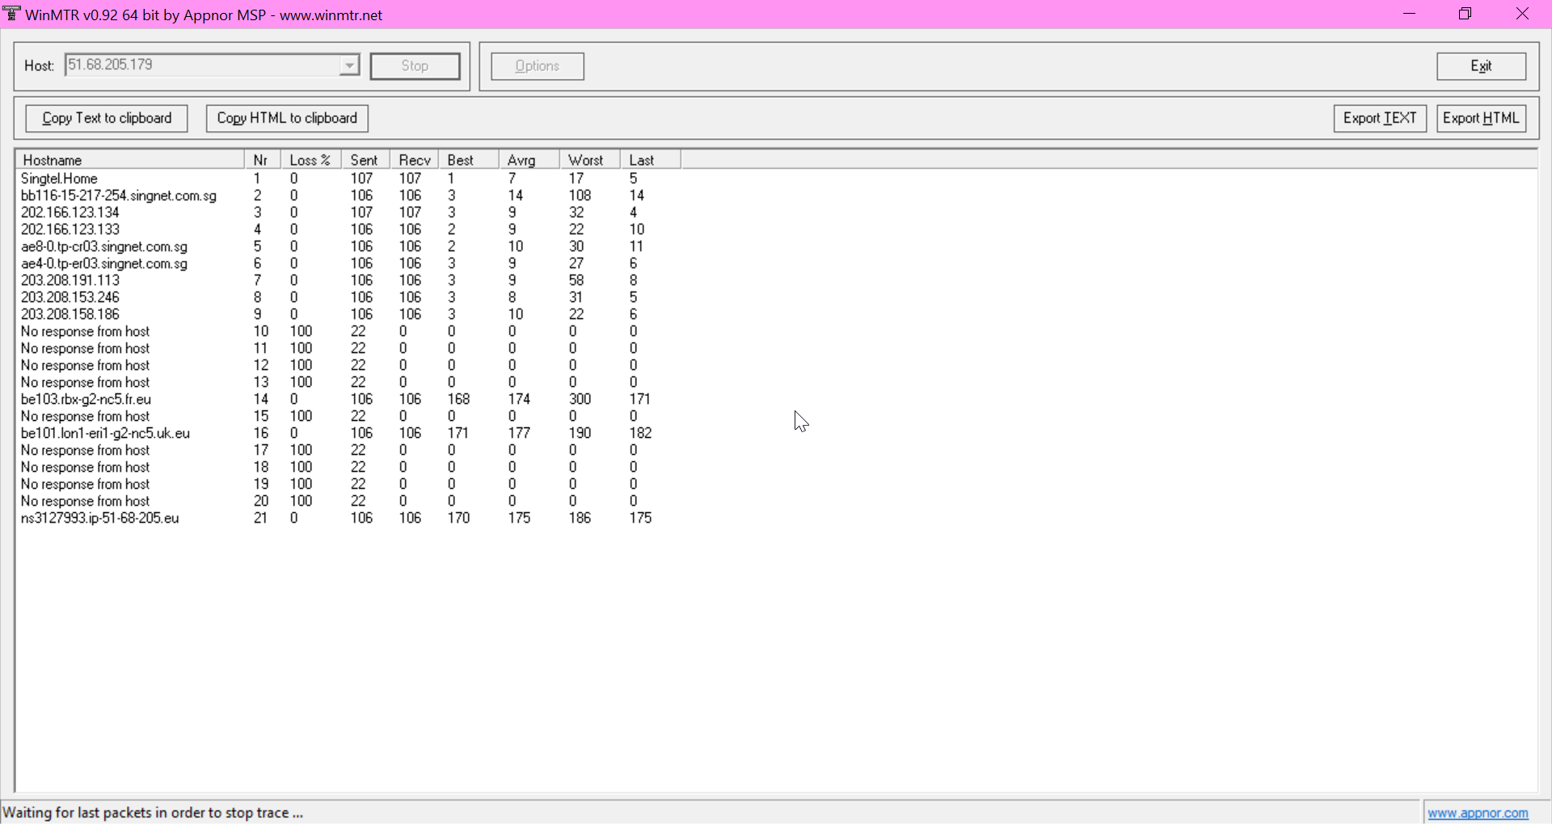Restore down the WinMTR window
This screenshot has width=1552, height=824.
coord(1465,14)
